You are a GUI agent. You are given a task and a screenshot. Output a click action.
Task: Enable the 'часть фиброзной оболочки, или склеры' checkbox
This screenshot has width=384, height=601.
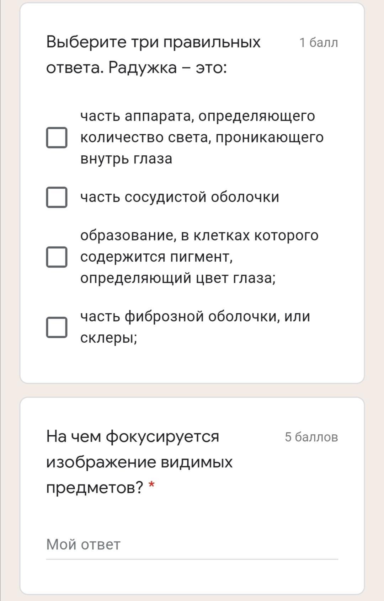[x=57, y=327]
